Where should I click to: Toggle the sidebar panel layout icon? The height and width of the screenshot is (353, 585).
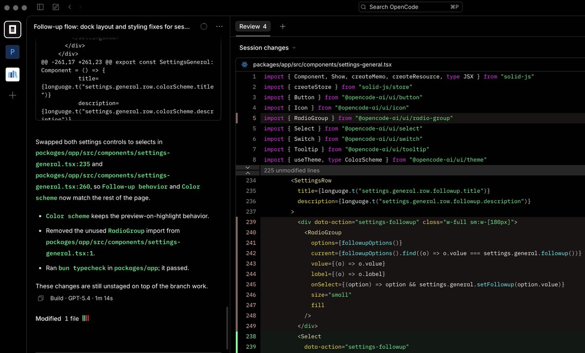pos(40,7)
